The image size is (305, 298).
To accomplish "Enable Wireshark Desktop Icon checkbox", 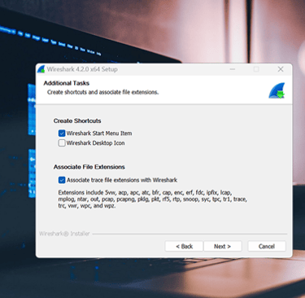I will tap(62, 142).
